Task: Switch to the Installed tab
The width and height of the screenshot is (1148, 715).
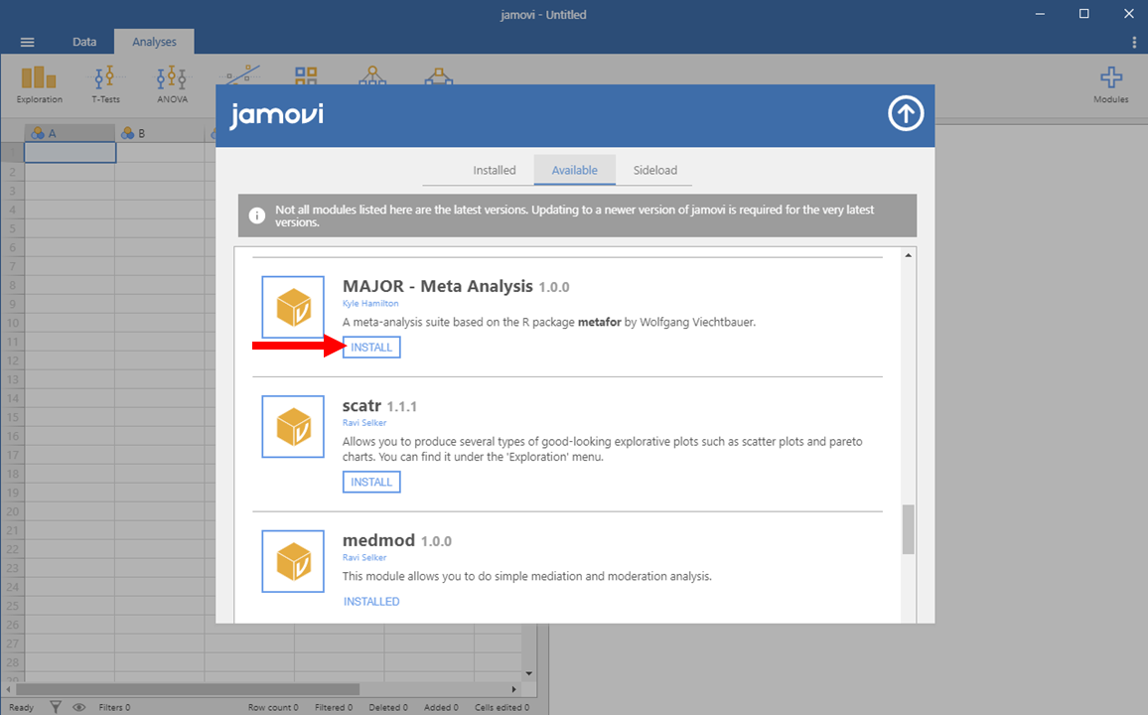Action: click(494, 170)
